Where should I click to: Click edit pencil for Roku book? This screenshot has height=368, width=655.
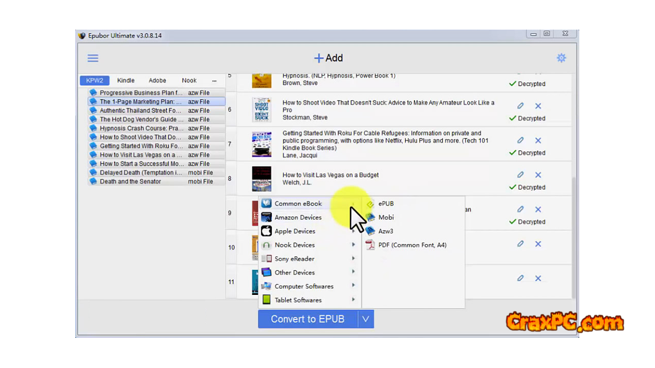(x=520, y=140)
